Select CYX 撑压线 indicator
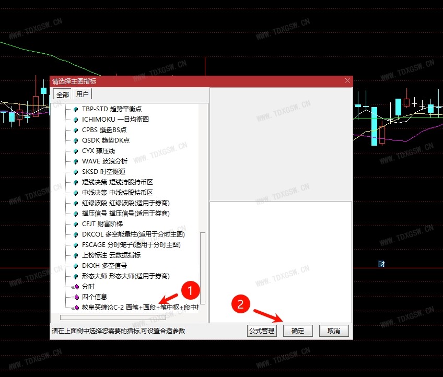 [99, 151]
